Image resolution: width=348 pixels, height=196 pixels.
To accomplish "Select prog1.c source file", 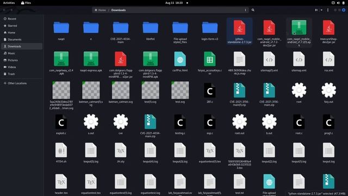I will 328,125.
